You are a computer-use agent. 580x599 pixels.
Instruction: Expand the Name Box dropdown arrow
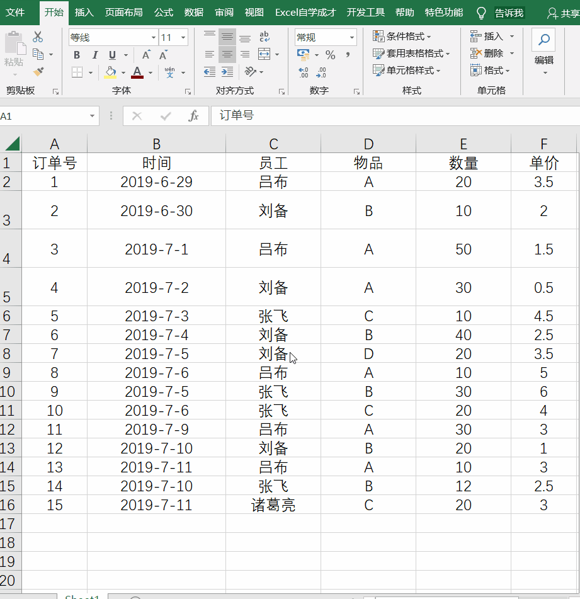[x=92, y=116]
